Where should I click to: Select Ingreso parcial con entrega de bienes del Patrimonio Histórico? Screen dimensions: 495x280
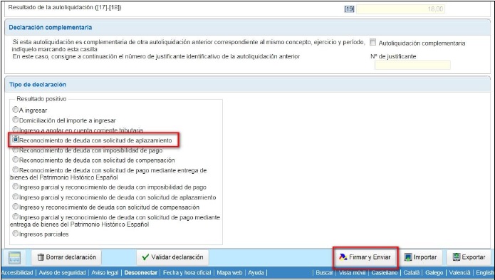pyautogui.click(x=15, y=217)
